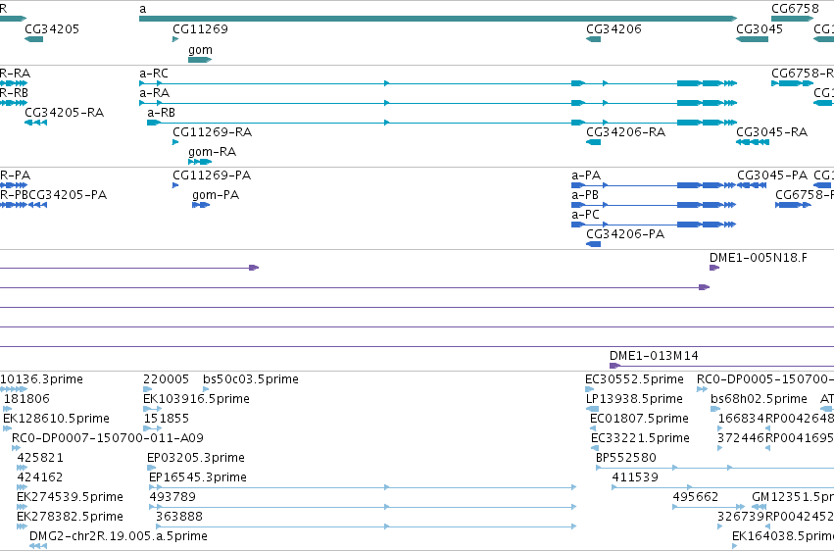Screen dimensions: 834x551
Task: Click gom-RA transcript label
Action: click(213, 152)
